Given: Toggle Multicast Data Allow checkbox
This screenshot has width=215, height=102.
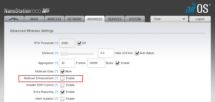Looking at the screenshot, I should click(62, 72).
